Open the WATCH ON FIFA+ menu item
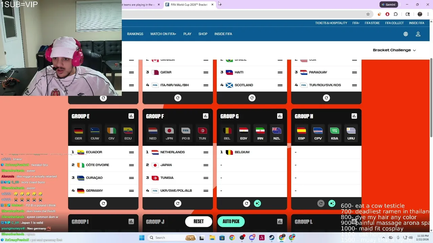Image resolution: width=433 pixels, height=243 pixels. click(163, 34)
